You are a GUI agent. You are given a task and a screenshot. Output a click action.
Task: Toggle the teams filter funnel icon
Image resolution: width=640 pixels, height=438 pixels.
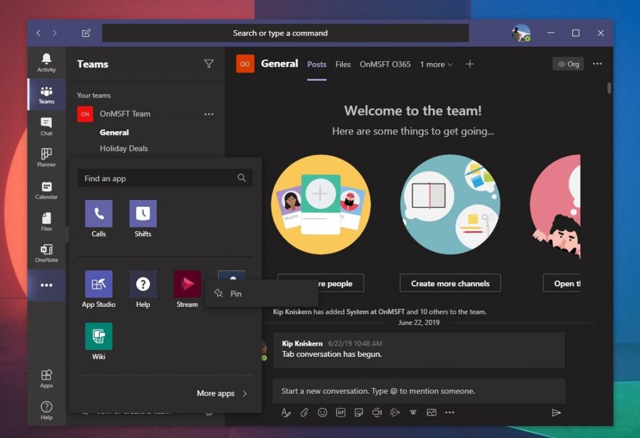tap(209, 64)
